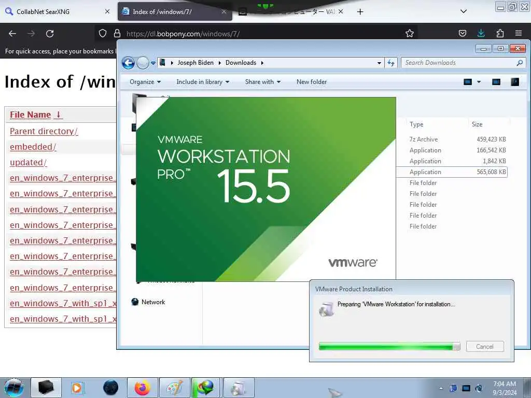Click Explorer's Forward arrow button
The height and width of the screenshot is (398, 531).
143,63
